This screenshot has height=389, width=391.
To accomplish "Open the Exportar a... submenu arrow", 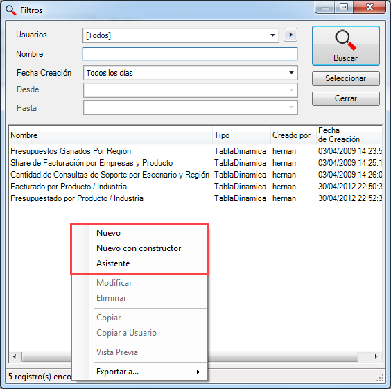I will (x=198, y=372).
